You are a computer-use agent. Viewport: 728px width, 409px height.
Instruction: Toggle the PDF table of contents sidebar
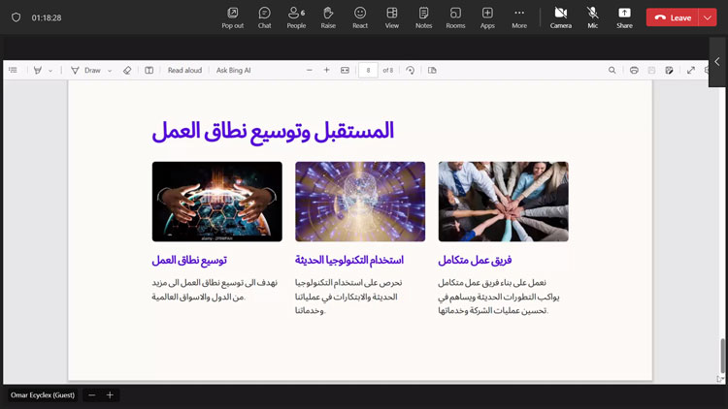point(13,71)
